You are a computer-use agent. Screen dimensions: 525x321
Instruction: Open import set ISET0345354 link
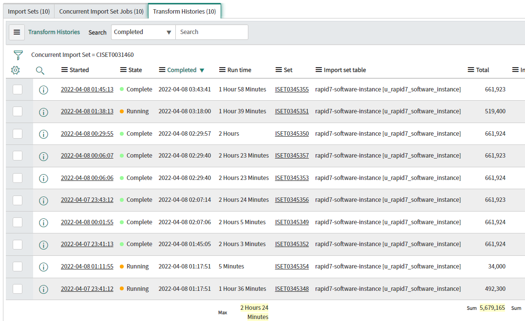point(292,267)
